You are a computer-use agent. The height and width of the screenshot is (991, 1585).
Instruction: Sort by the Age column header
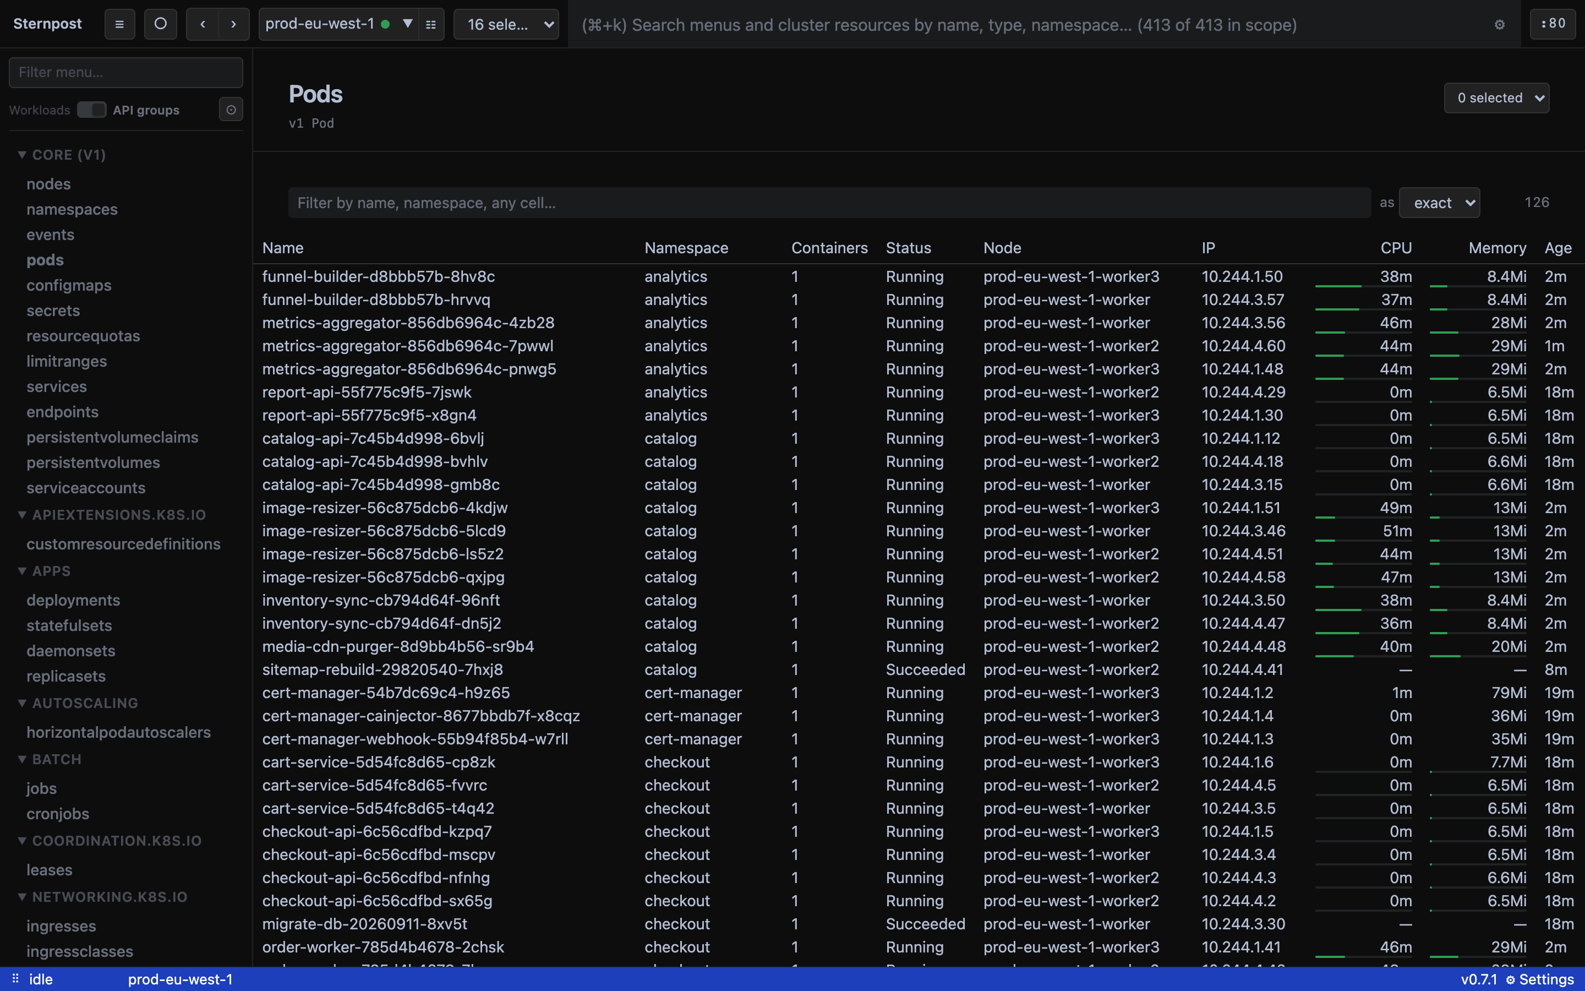pos(1557,248)
